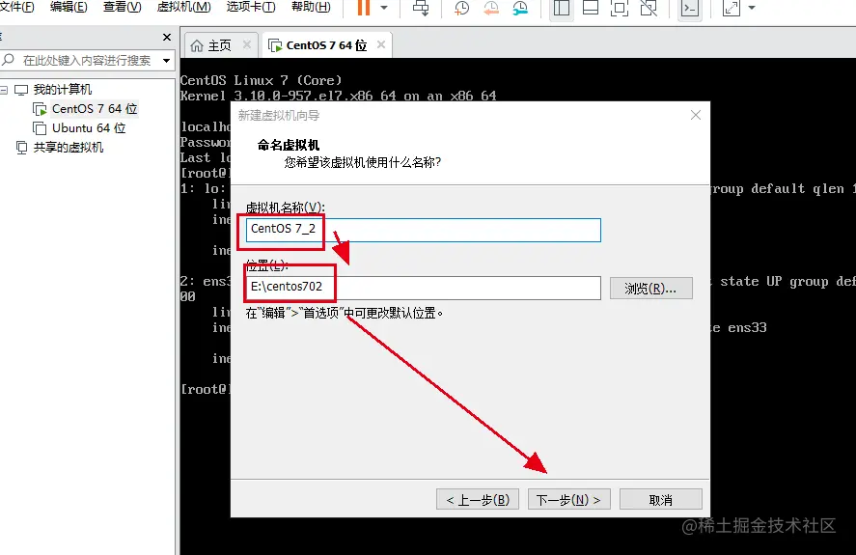Click the 下一步(N) > button

point(568,499)
